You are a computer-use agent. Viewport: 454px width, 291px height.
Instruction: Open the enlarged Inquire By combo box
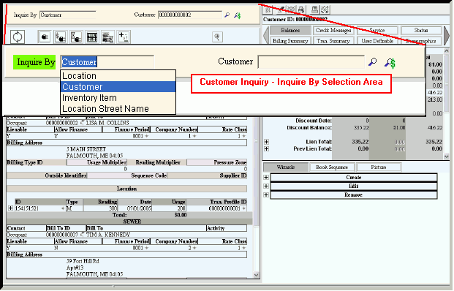pos(107,62)
